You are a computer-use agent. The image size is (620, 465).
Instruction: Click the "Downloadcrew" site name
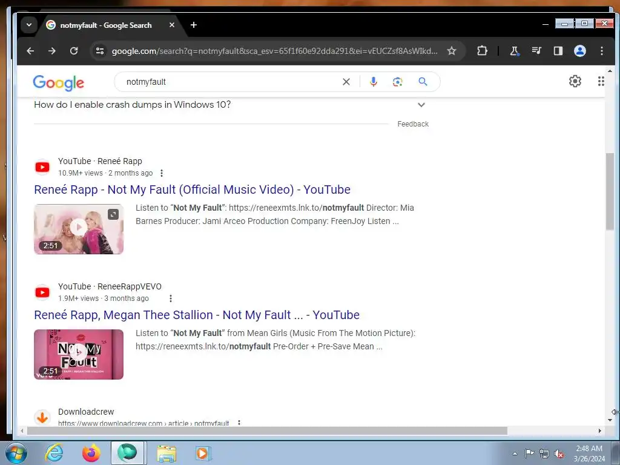coord(86,412)
